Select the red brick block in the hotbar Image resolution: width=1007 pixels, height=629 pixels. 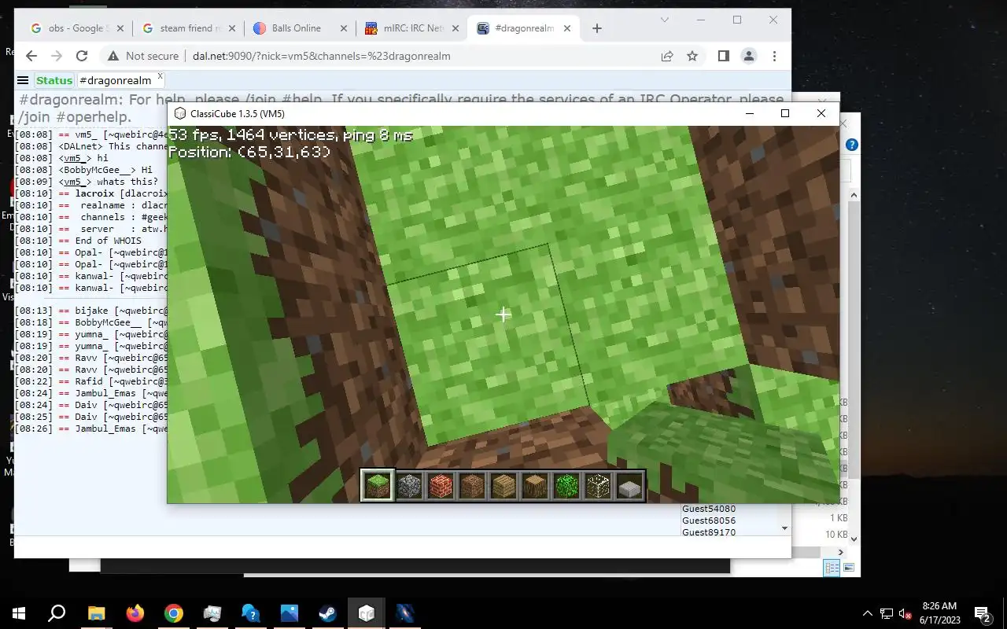click(x=441, y=486)
